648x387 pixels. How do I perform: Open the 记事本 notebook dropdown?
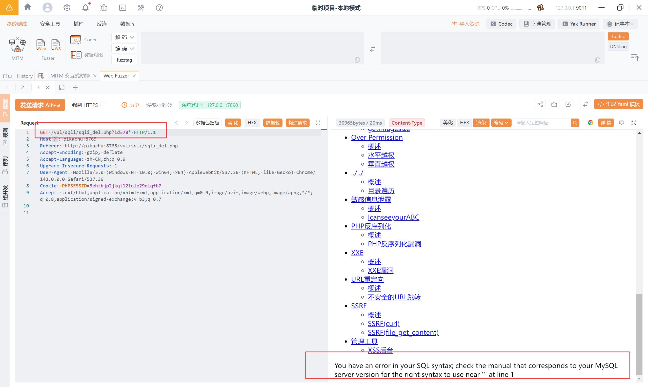pyautogui.click(x=621, y=24)
